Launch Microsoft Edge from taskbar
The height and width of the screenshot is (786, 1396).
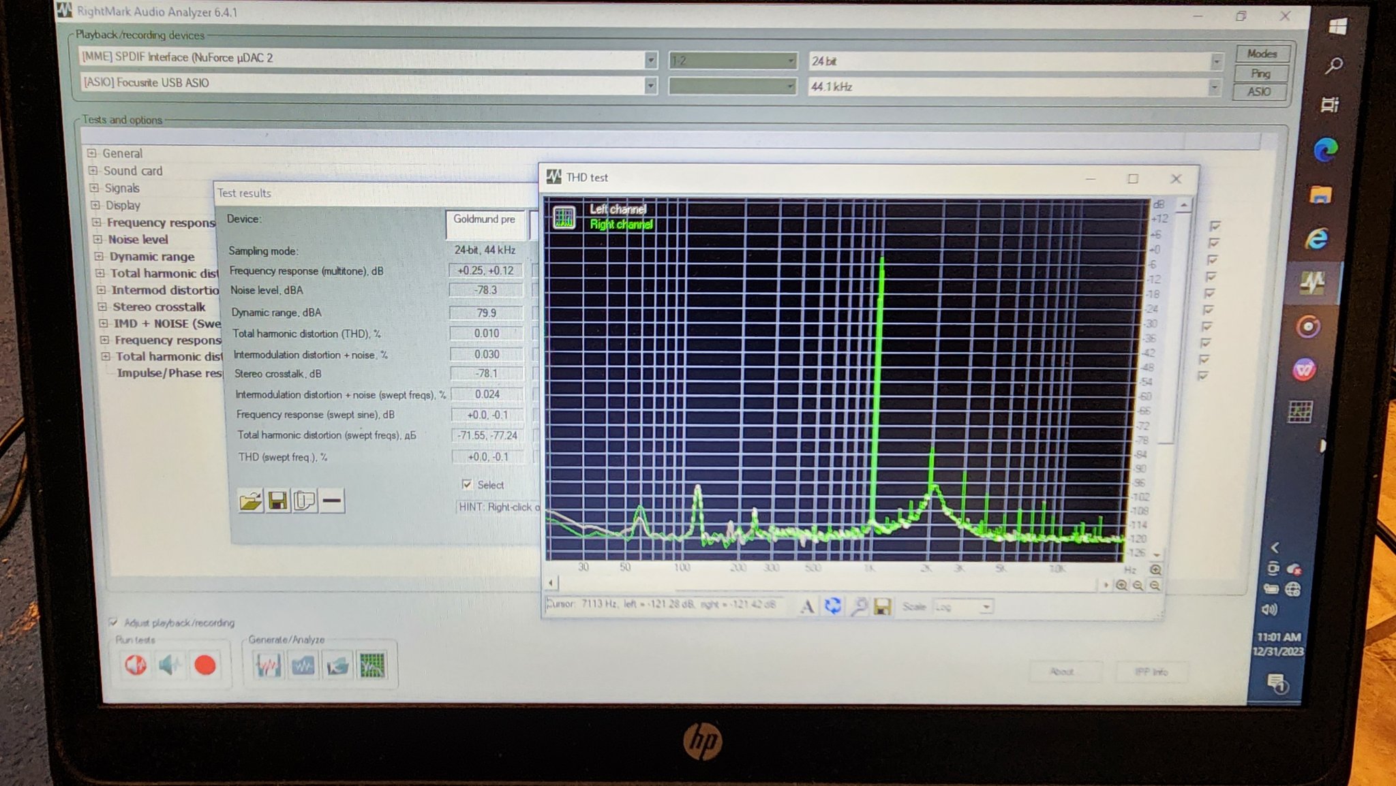1326,149
